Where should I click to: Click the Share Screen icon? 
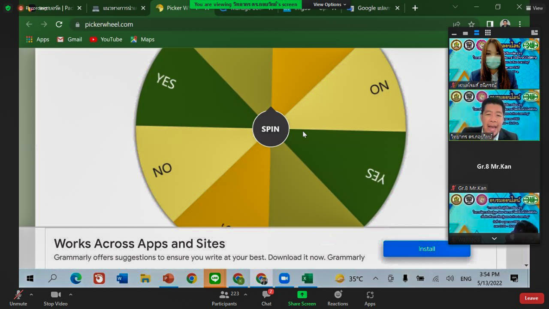[302, 295]
